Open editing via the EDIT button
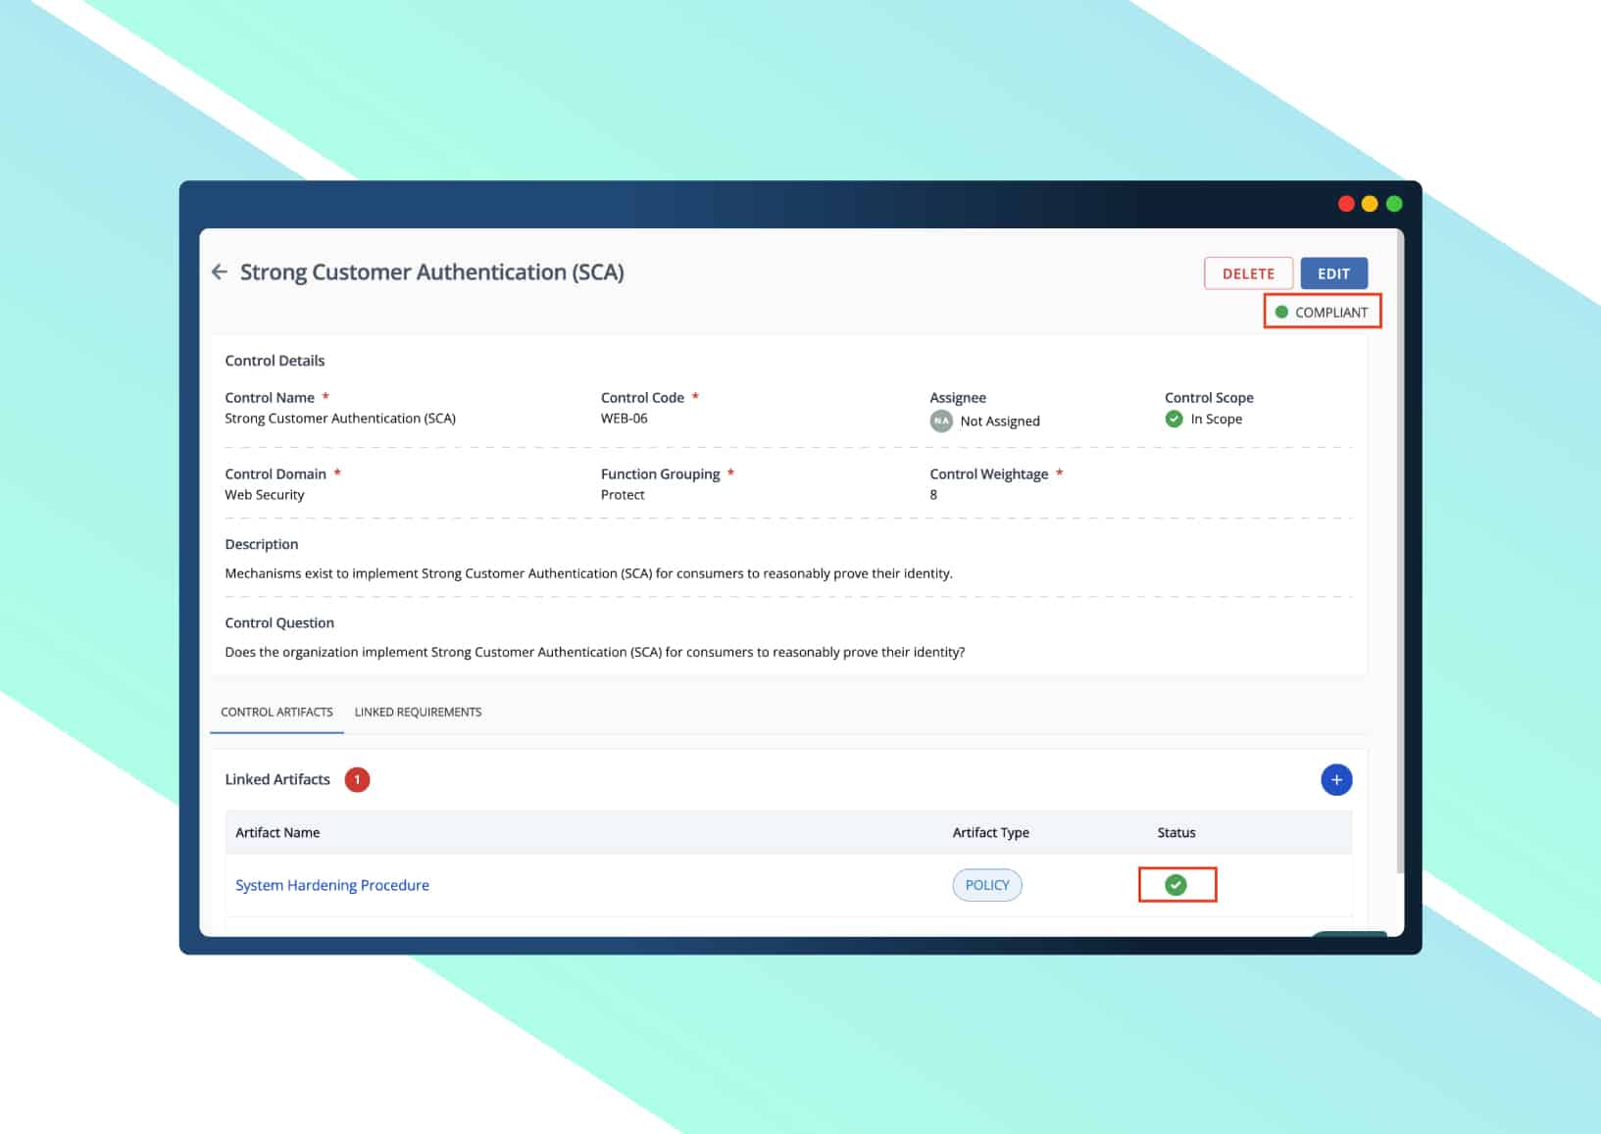Image resolution: width=1601 pixels, height=1134 pixels. coord(1333,273)
